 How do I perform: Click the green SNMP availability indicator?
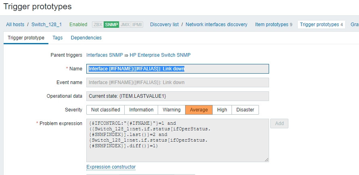[111, 25]
